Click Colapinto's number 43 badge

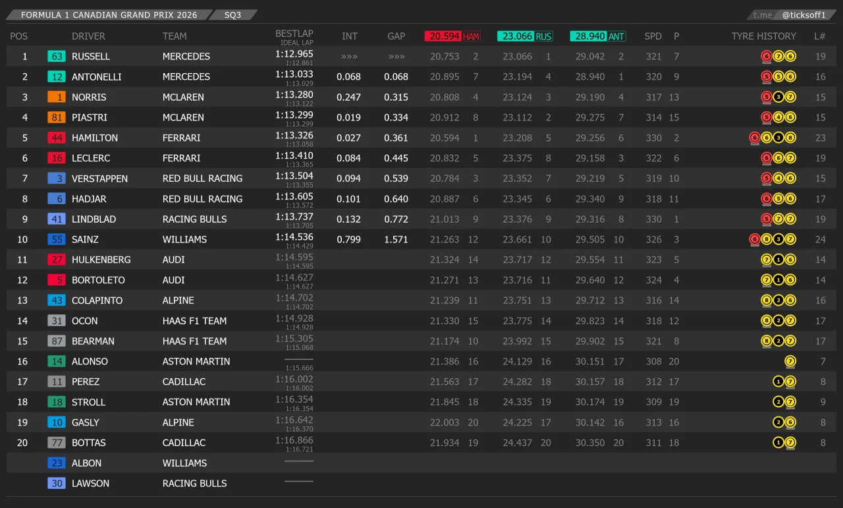click(x=57, y=300)
